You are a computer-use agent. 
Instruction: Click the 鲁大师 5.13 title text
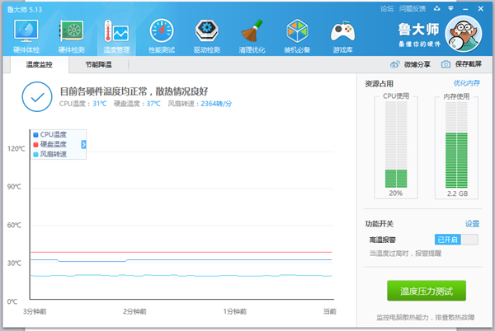coord(25,9)
